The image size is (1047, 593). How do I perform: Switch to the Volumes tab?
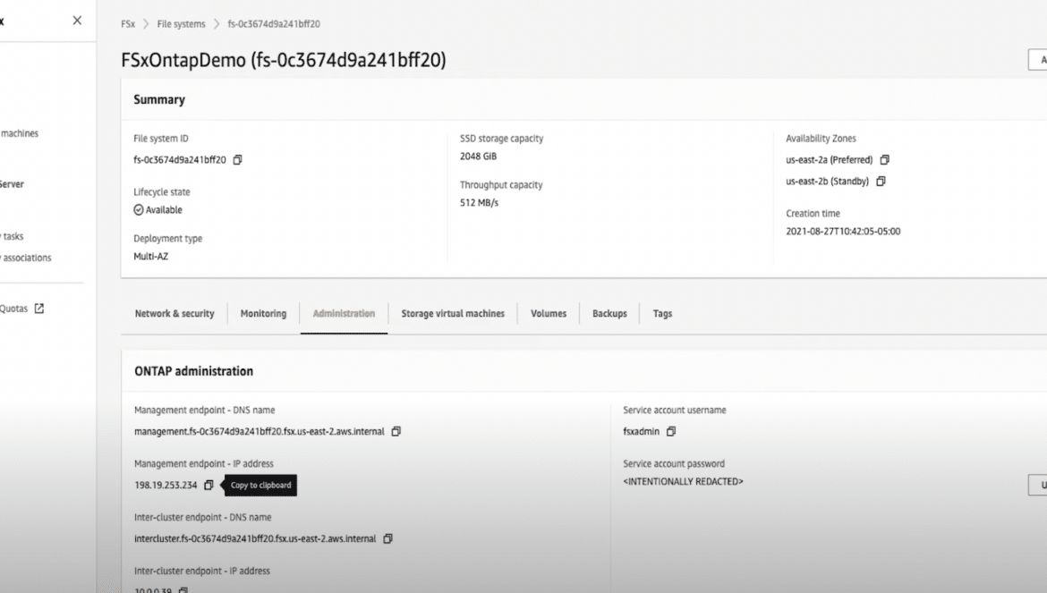(549, 314)
